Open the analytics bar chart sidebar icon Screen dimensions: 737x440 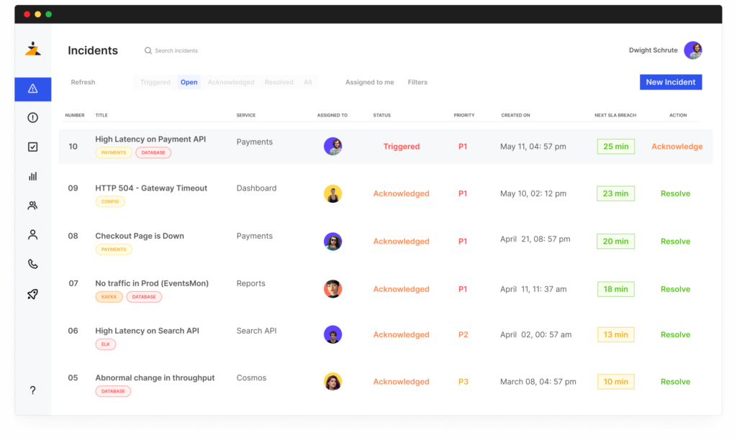tap(32, 176)
